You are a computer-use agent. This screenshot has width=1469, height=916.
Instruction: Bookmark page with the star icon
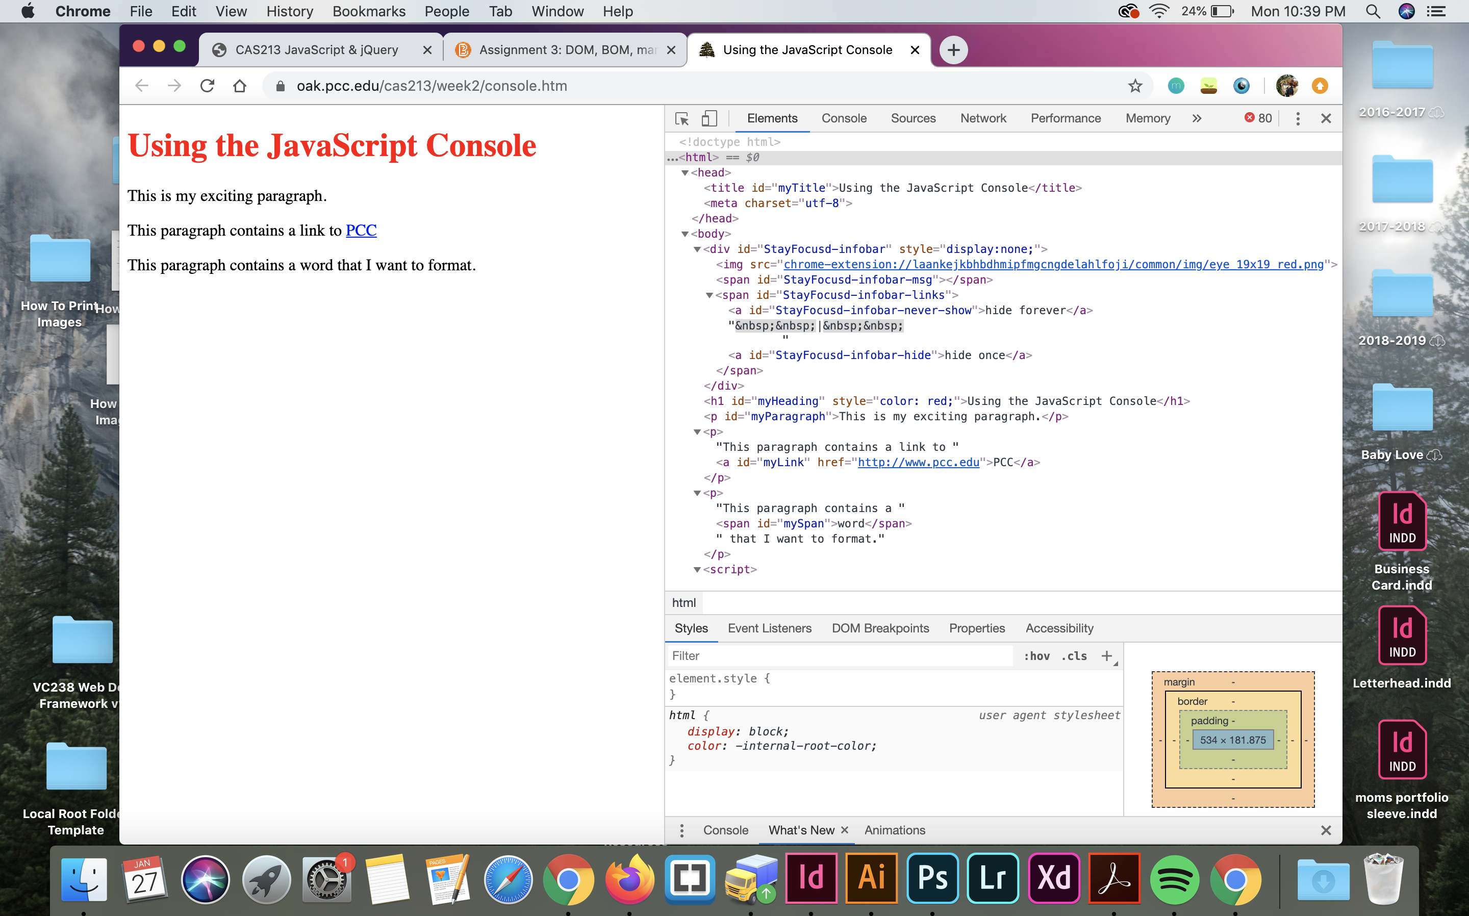(1134, 86)
